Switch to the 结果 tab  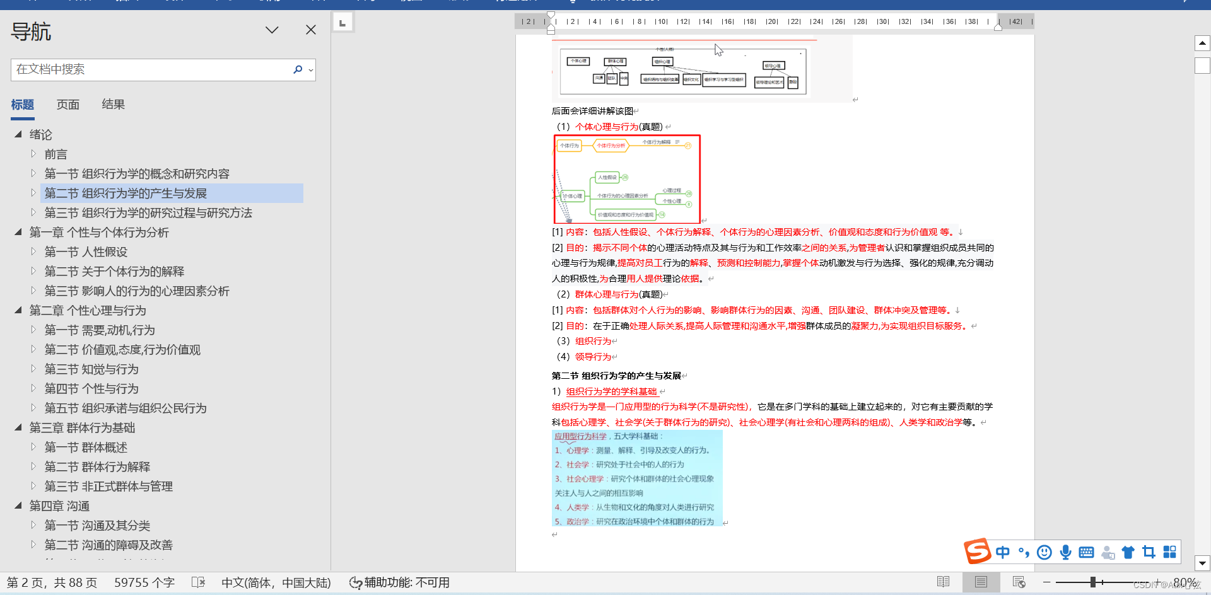pos(114,105)
